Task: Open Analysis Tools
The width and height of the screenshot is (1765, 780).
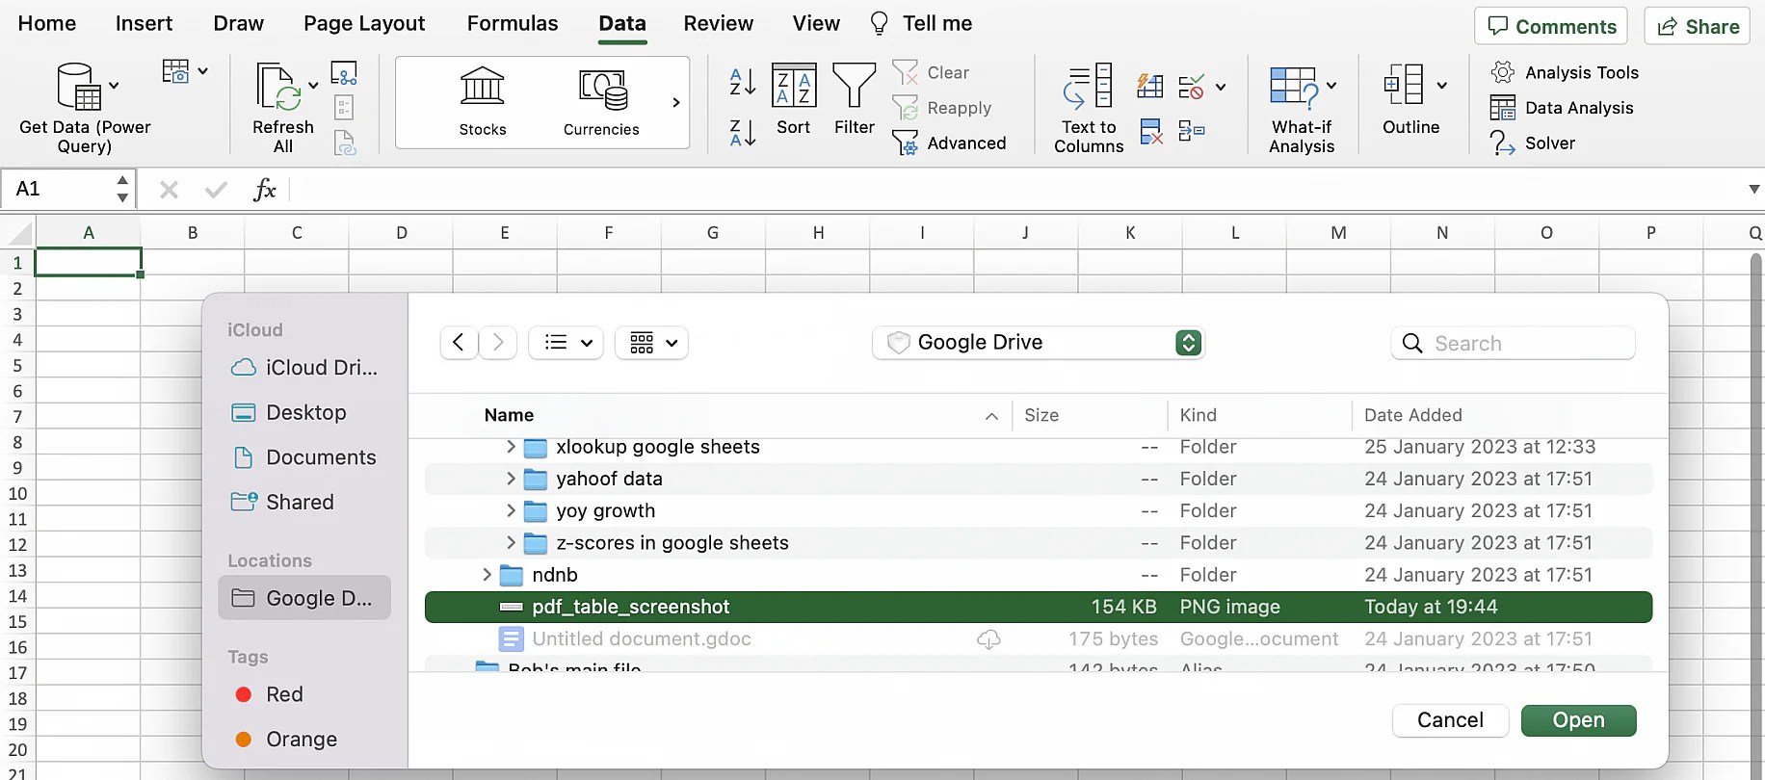Action: click(x=1565, y=72)
